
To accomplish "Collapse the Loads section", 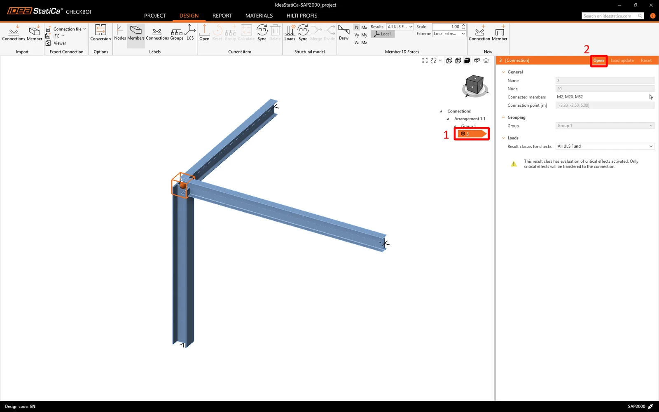I will 503,138.
